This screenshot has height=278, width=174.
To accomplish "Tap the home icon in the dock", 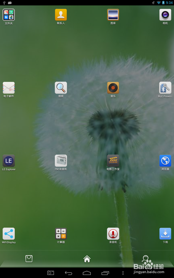I will (87, 259).
